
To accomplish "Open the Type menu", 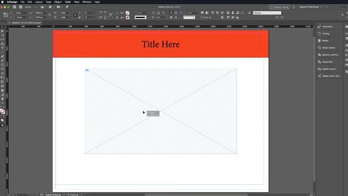I will (x=48, y=2).
